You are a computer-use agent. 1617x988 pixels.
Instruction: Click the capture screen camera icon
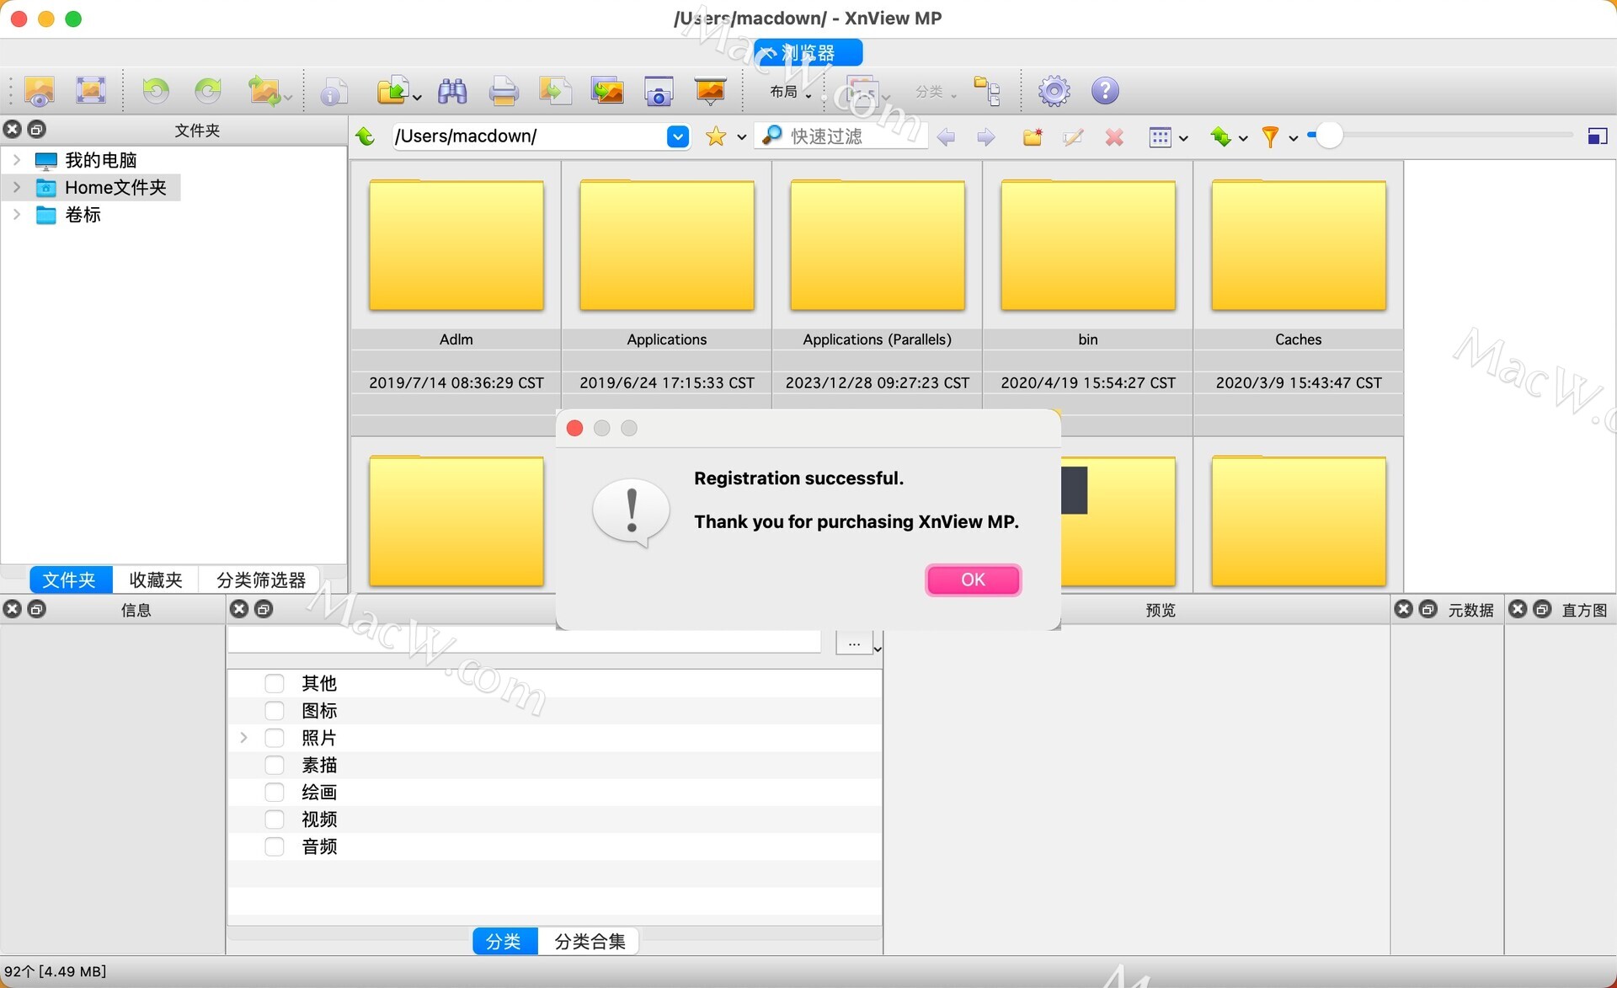tap(659, 91)
